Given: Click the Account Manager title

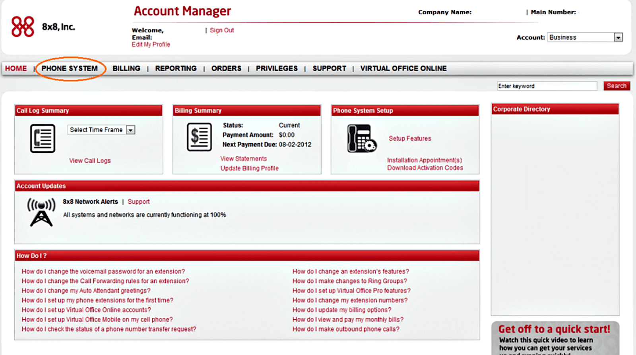Looking at the screenshot, I should (182, 11).
